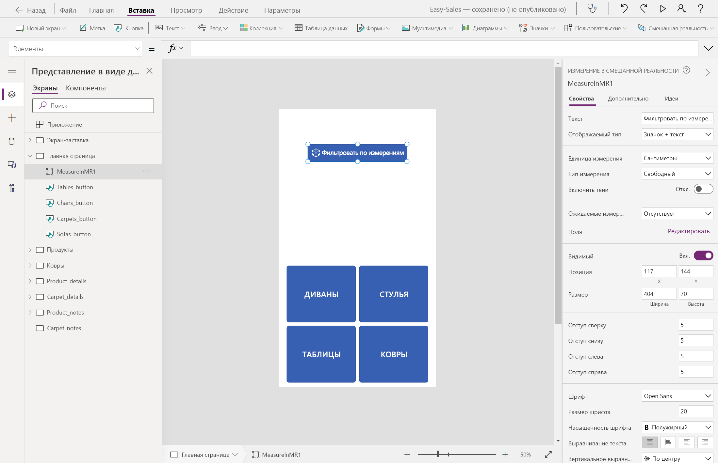The image size is (718, 463).
Task: Open the Media sidebar icon
Action: [x=12, y=165]
